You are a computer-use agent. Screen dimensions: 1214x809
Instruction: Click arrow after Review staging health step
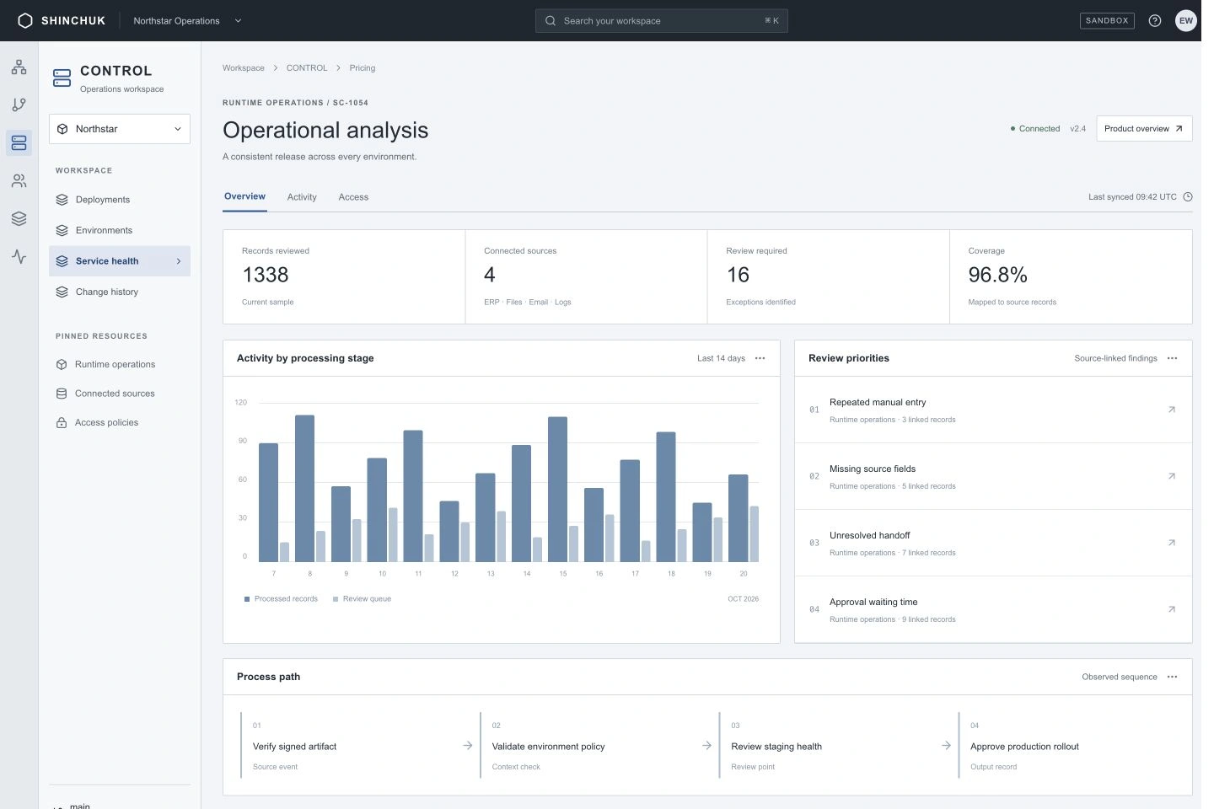pos(946,746)
